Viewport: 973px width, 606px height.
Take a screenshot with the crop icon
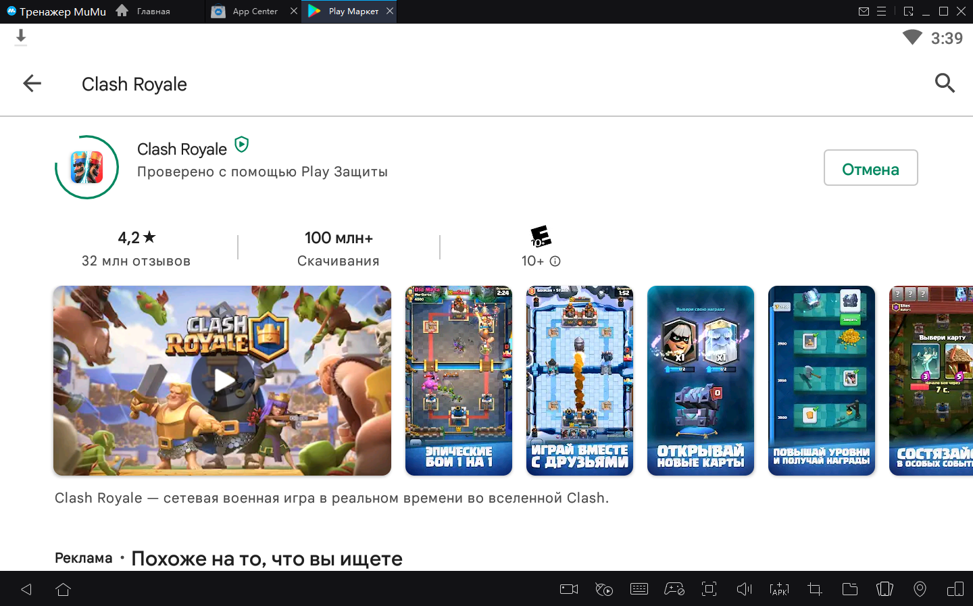pyautogui.click(x=815, y=589)
